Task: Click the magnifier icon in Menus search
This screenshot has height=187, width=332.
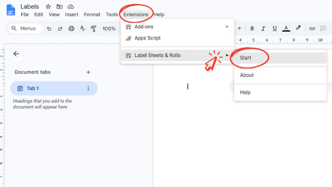Action: [x=14, y=28]
